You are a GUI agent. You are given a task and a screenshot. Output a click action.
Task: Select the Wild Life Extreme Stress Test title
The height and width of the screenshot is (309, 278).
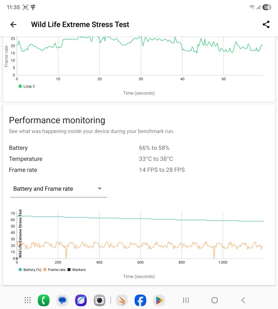click(80, 24)
